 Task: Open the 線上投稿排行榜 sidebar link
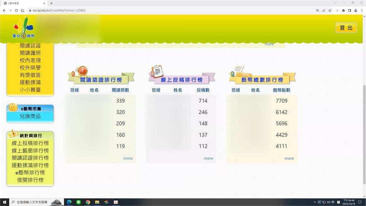[x=30, y=143]
